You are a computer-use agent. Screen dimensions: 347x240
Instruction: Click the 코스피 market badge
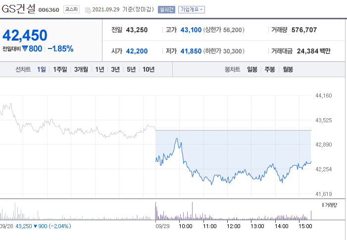coord(71,9)
